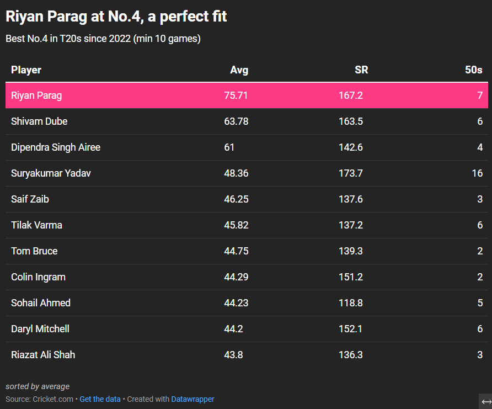Select the Tom Bruce name cell

click(34, 251)
